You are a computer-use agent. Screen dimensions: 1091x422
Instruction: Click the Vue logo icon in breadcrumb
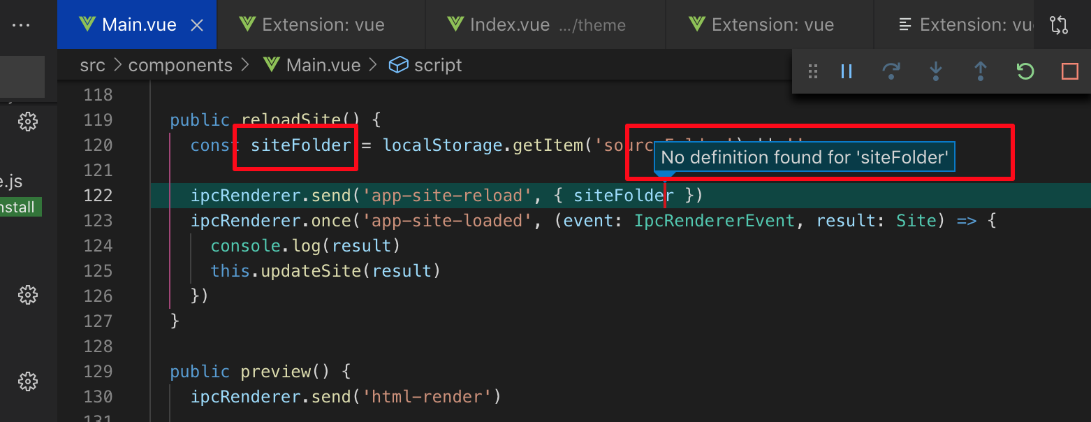(x=272, y=66)
